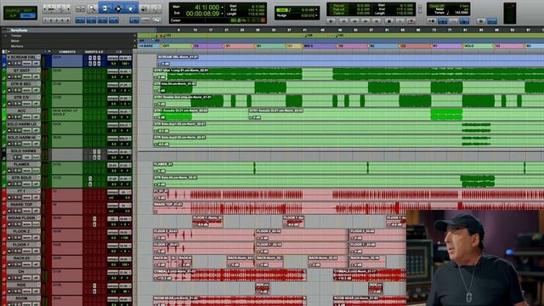Click the Rewind transport button
Viewport: 544px width, 306px height.
click(355, 21)
